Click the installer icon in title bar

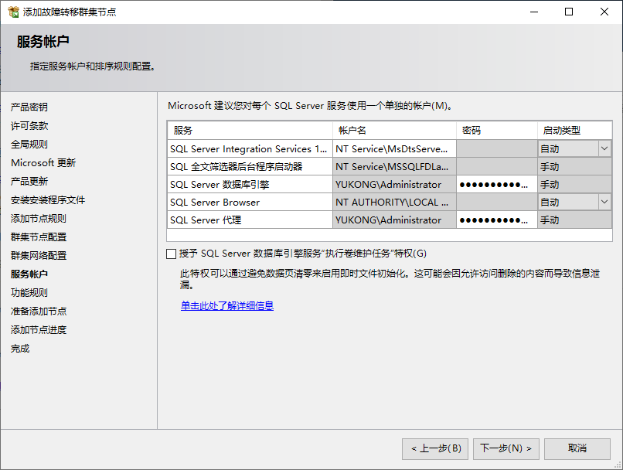coord(12,12)
